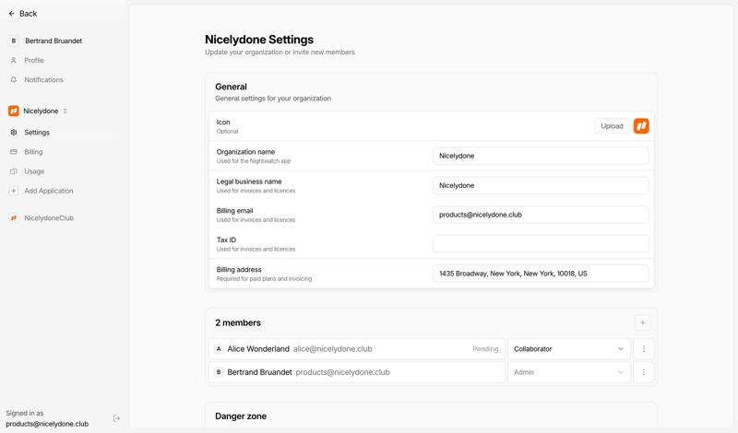Image resolution: width=738 pixels, height=433 pixels.
Task: Click the Bertrand Bruandet member name in list
Action: [259, 372]
